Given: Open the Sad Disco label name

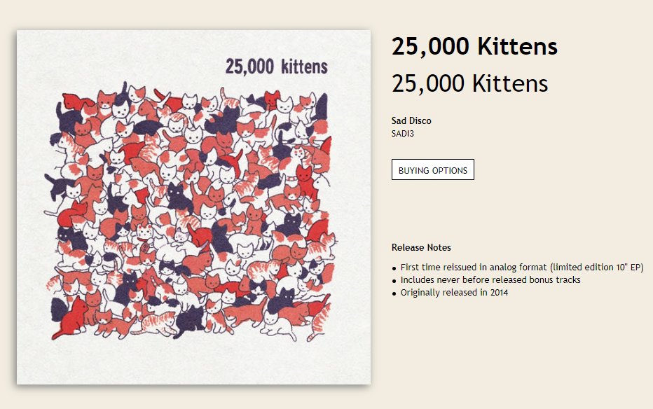Looking at the screenshot, I should pos(411,120).
